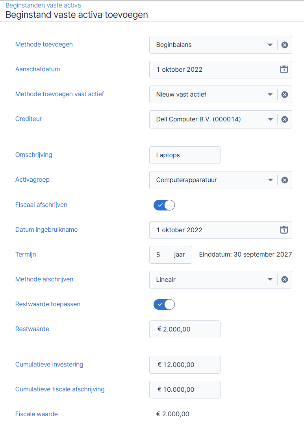Clear the Computerapparatuur activagroep selection

tap(285, 180)
